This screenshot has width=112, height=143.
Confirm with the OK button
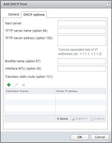click(x=80, y=137)
